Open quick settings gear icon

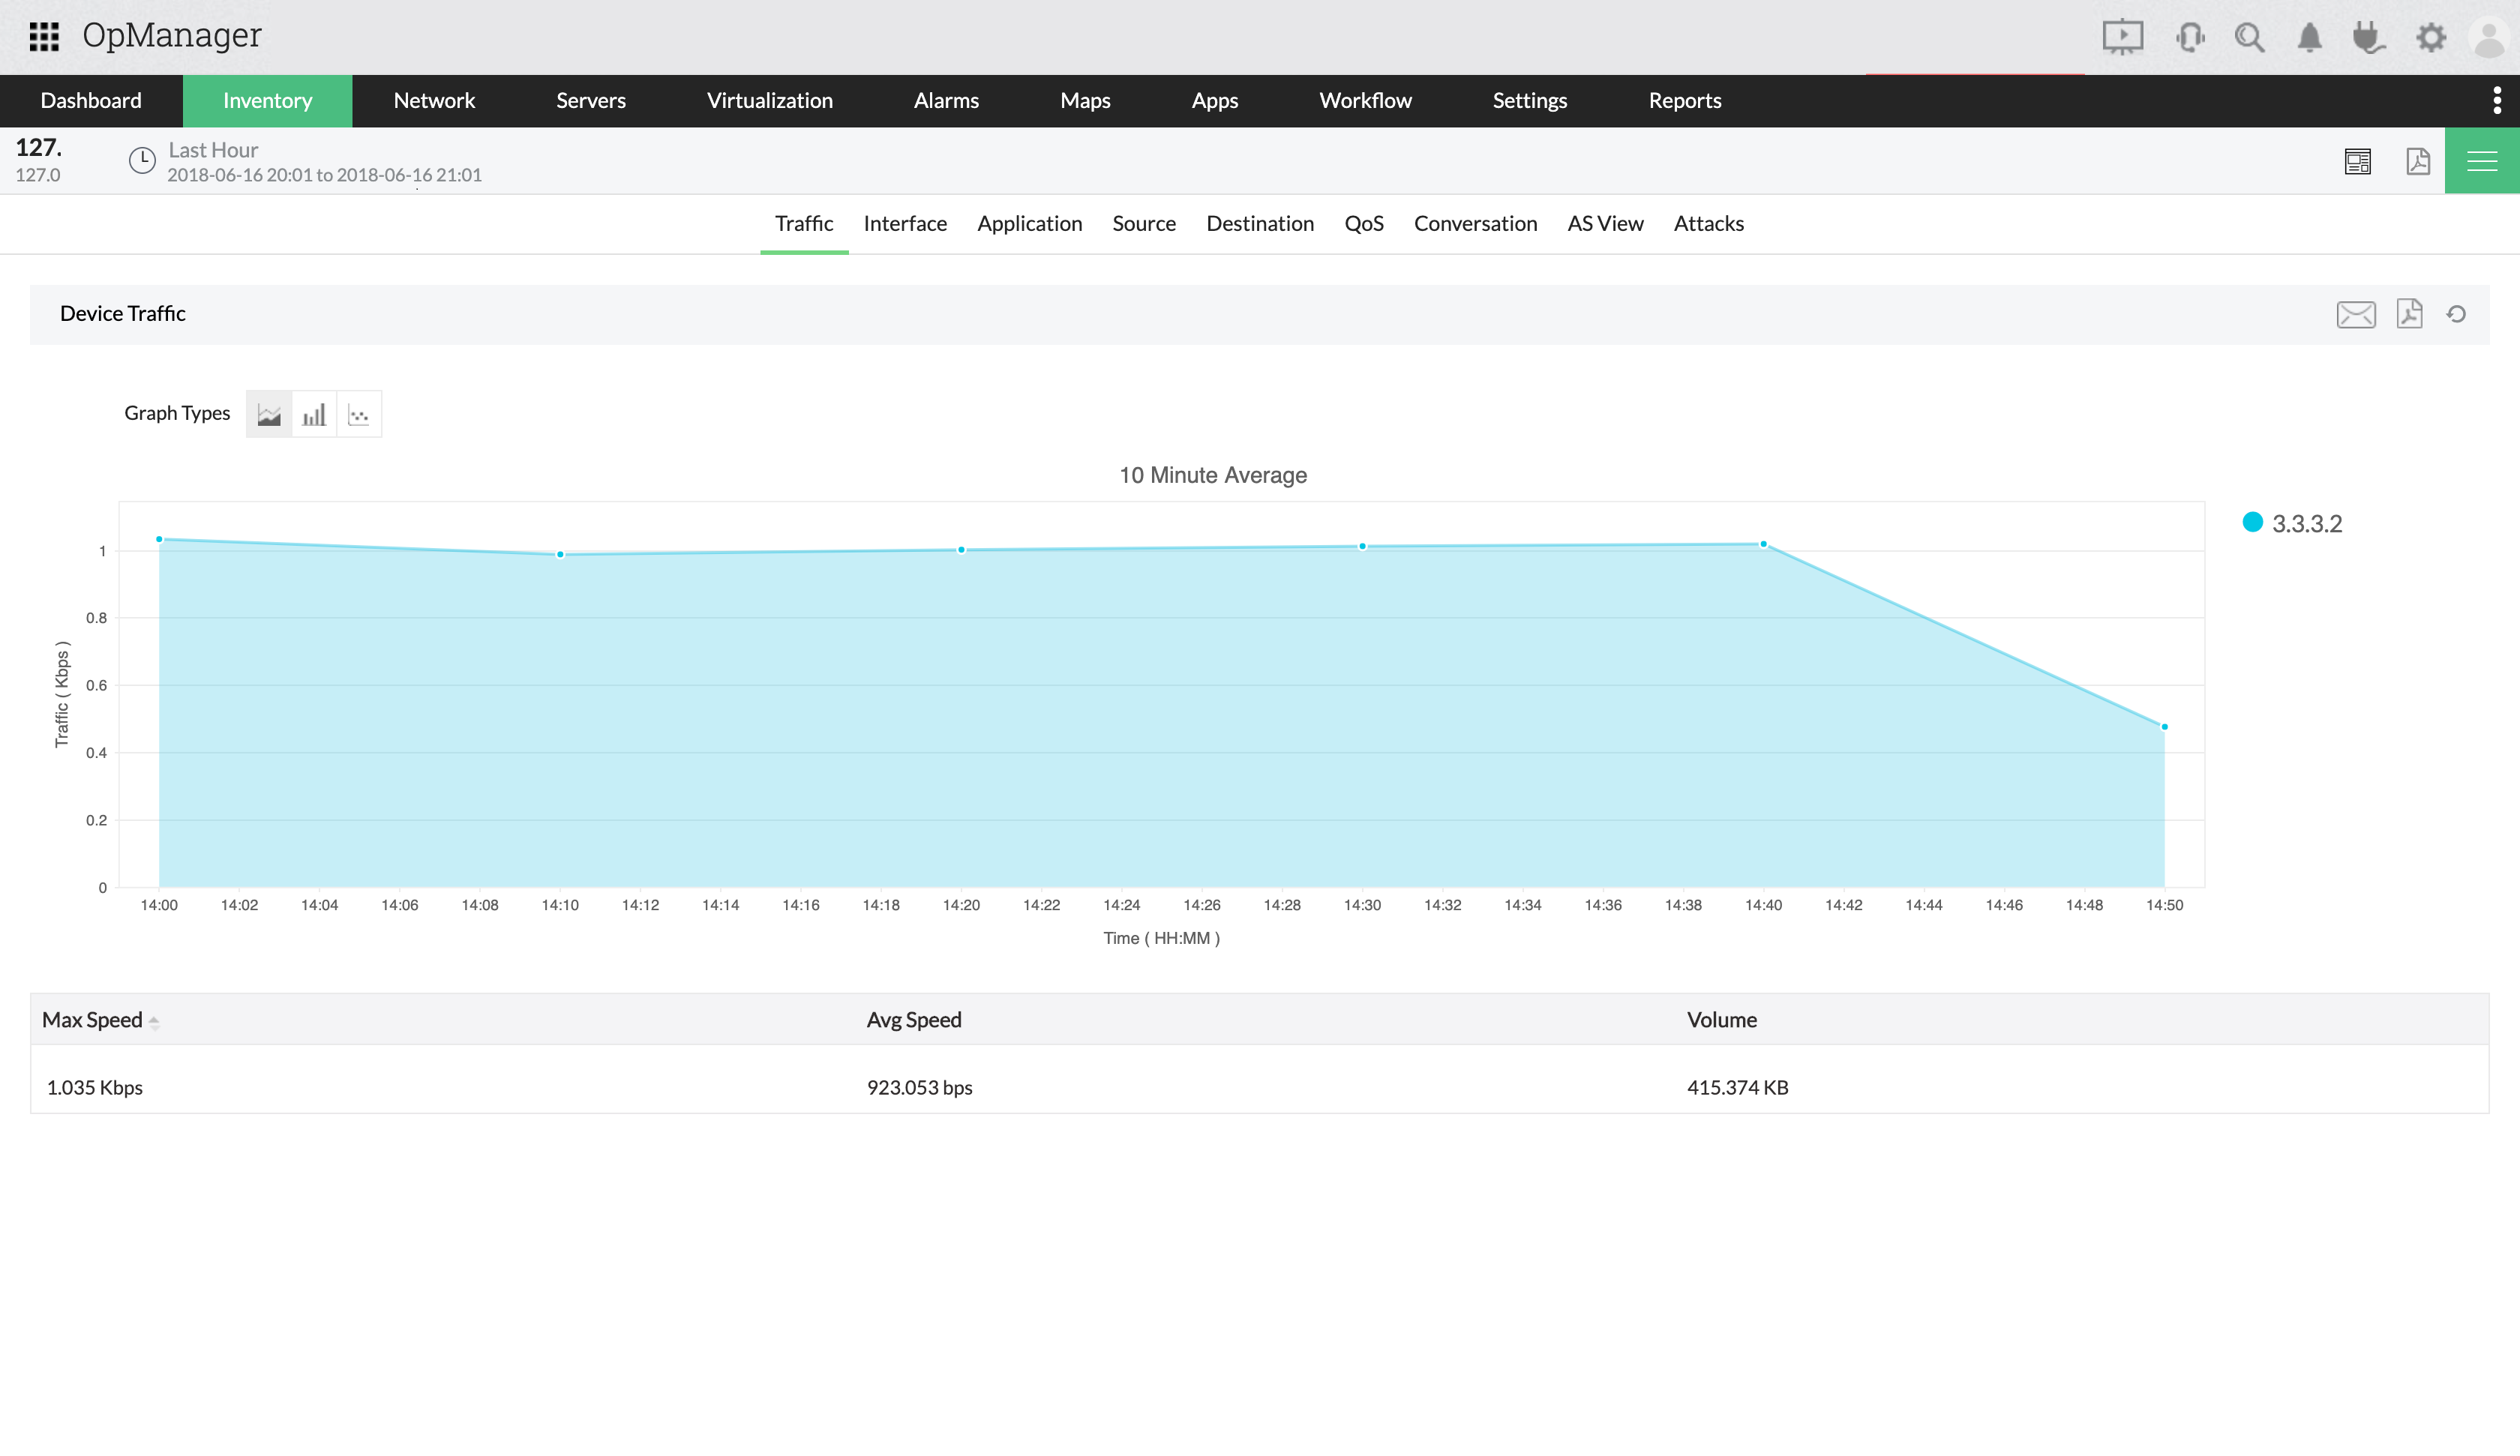tap(2431, 37)
